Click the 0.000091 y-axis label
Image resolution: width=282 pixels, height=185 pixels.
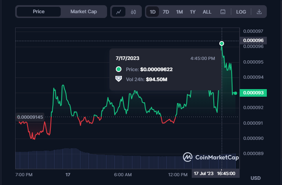click(x=253, y=123)
